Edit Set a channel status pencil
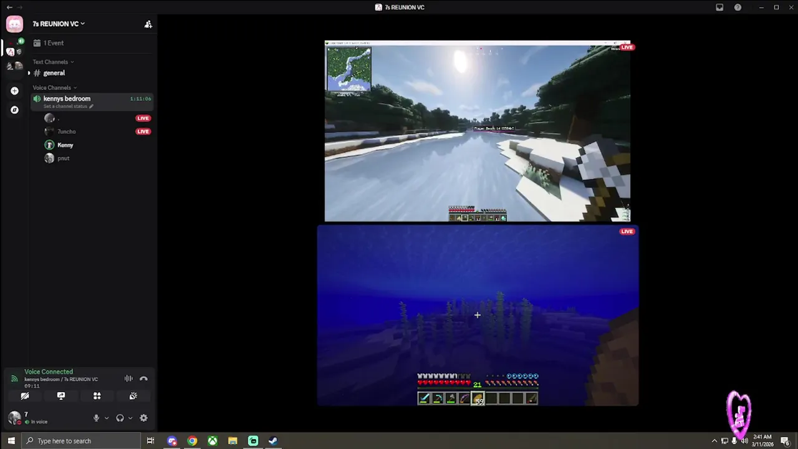Image resolution: width=798 pixels, height=449 pixels. pos(91,107)
